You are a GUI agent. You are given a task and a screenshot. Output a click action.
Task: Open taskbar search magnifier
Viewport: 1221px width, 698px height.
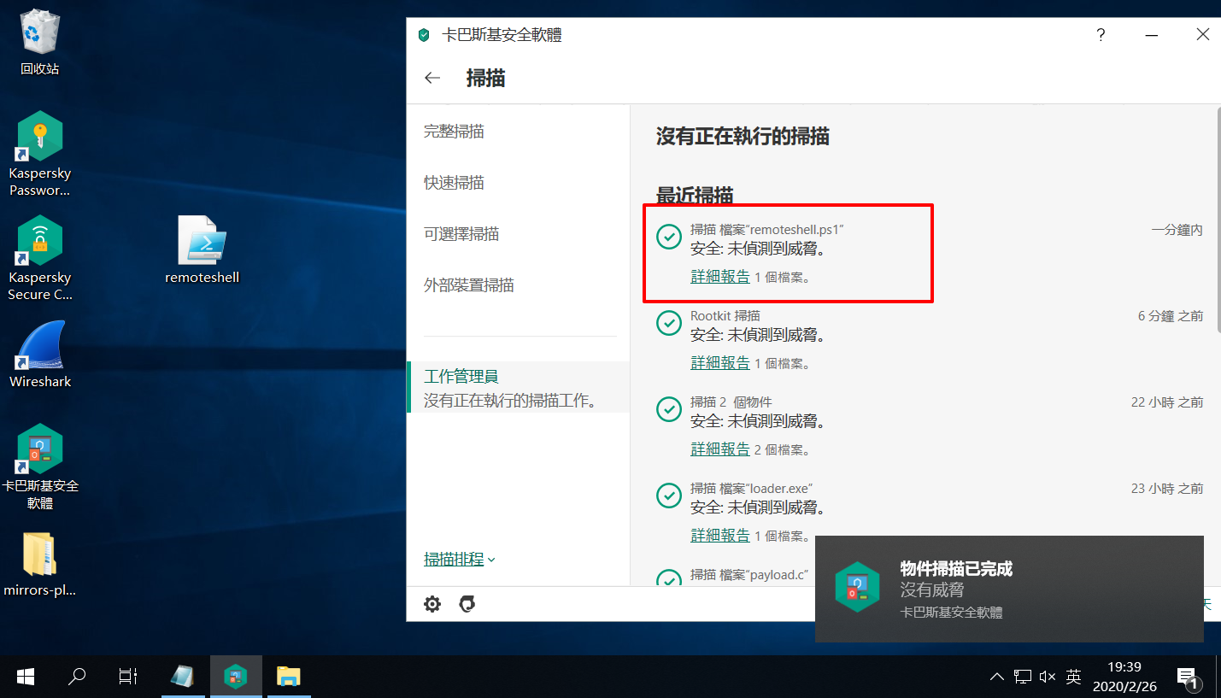[x=77, y=677]
